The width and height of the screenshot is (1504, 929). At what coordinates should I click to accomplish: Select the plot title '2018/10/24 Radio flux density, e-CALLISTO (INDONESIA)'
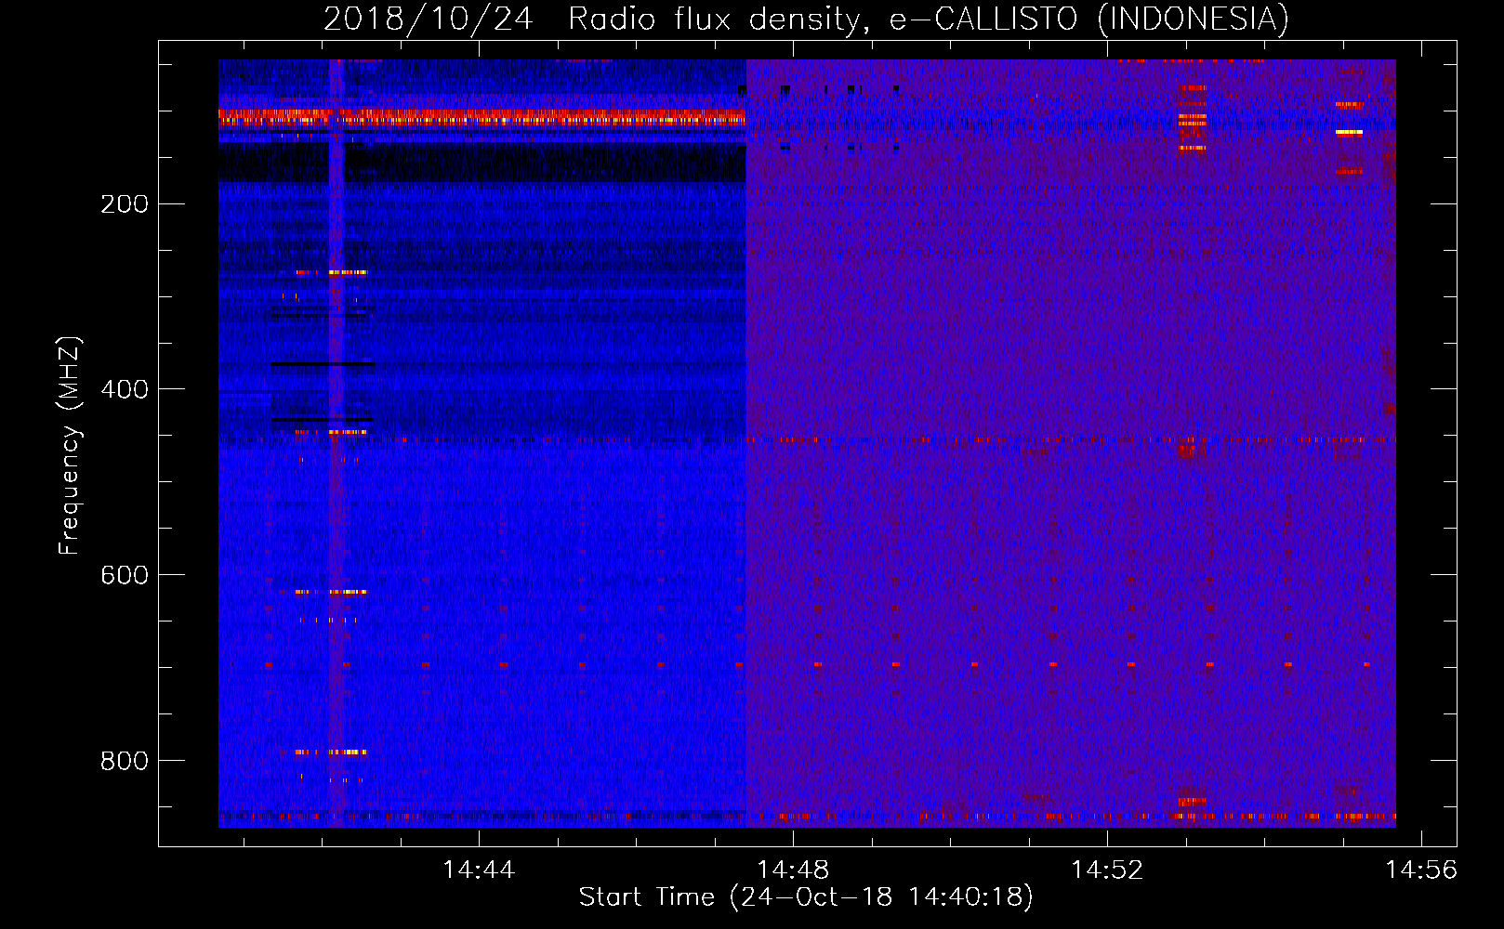click(806, 20)
